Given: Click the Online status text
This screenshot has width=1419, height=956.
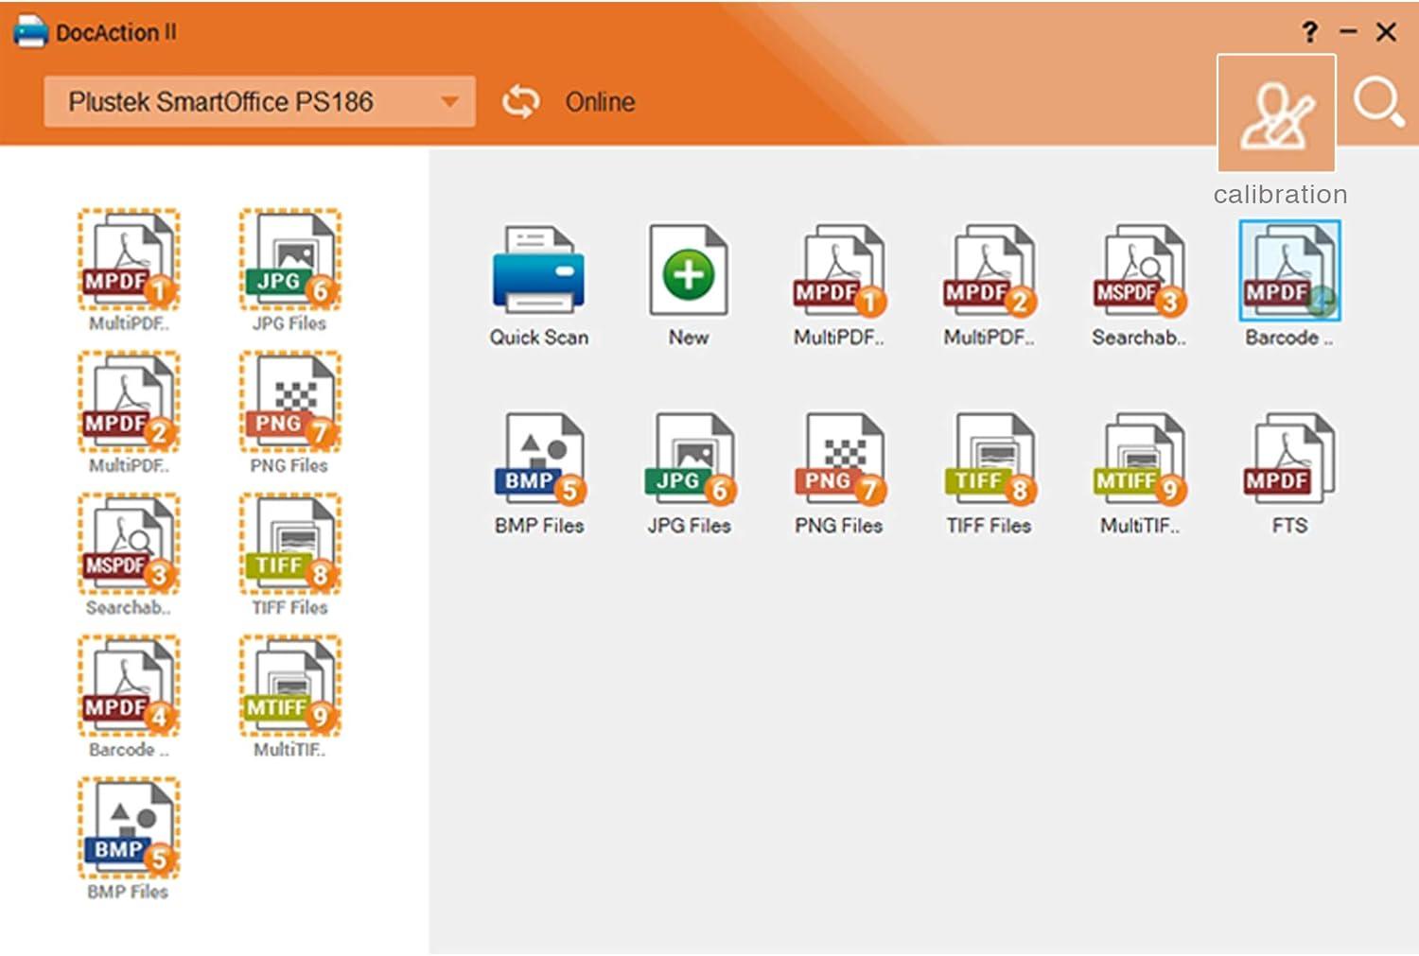Looking at the screenshot, I should coord(600,102).
